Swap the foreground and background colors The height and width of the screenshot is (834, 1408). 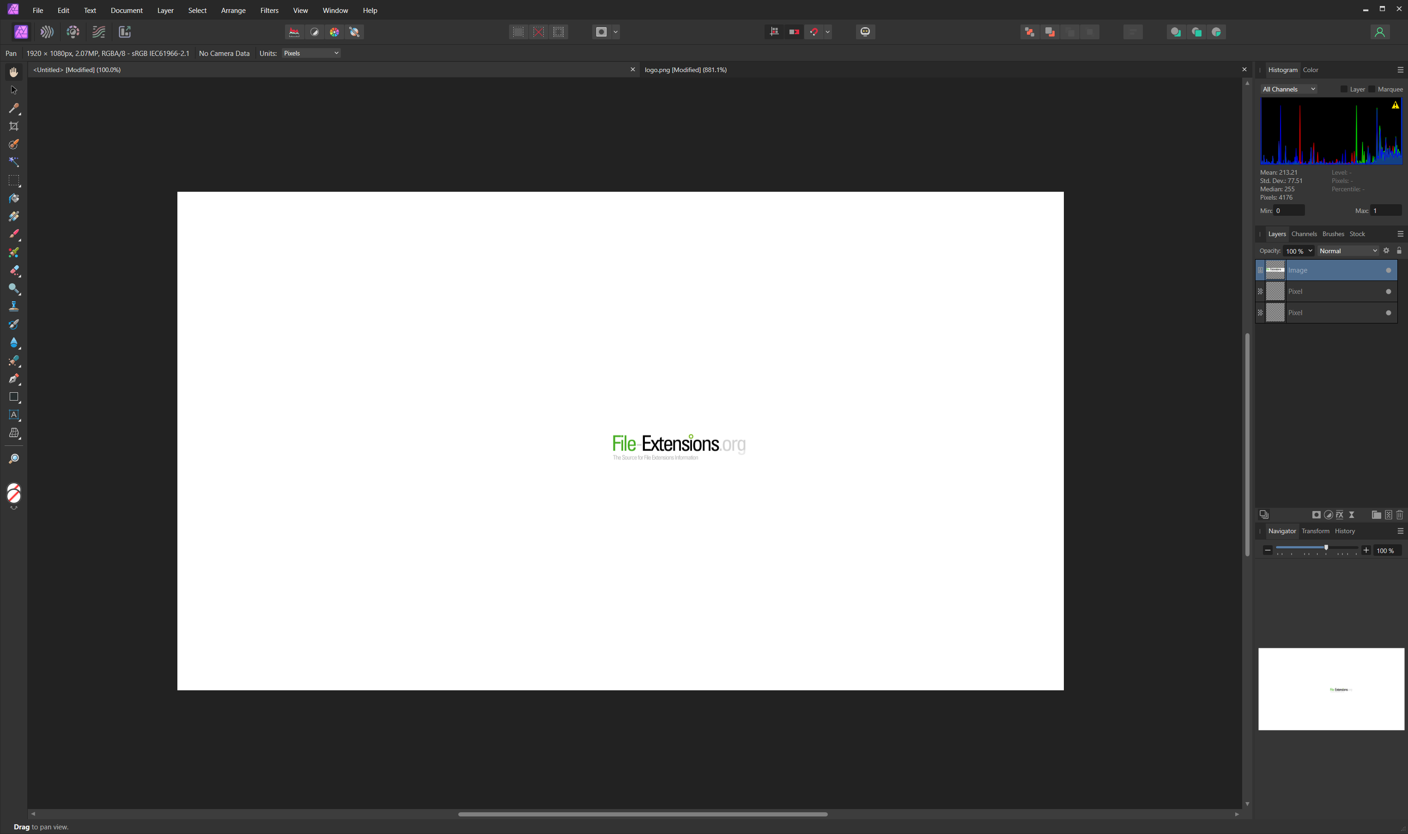14,508
